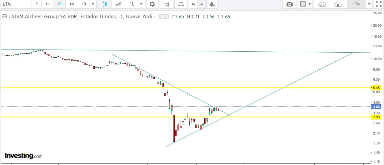Open chart settings gear icon

(152, 4)
